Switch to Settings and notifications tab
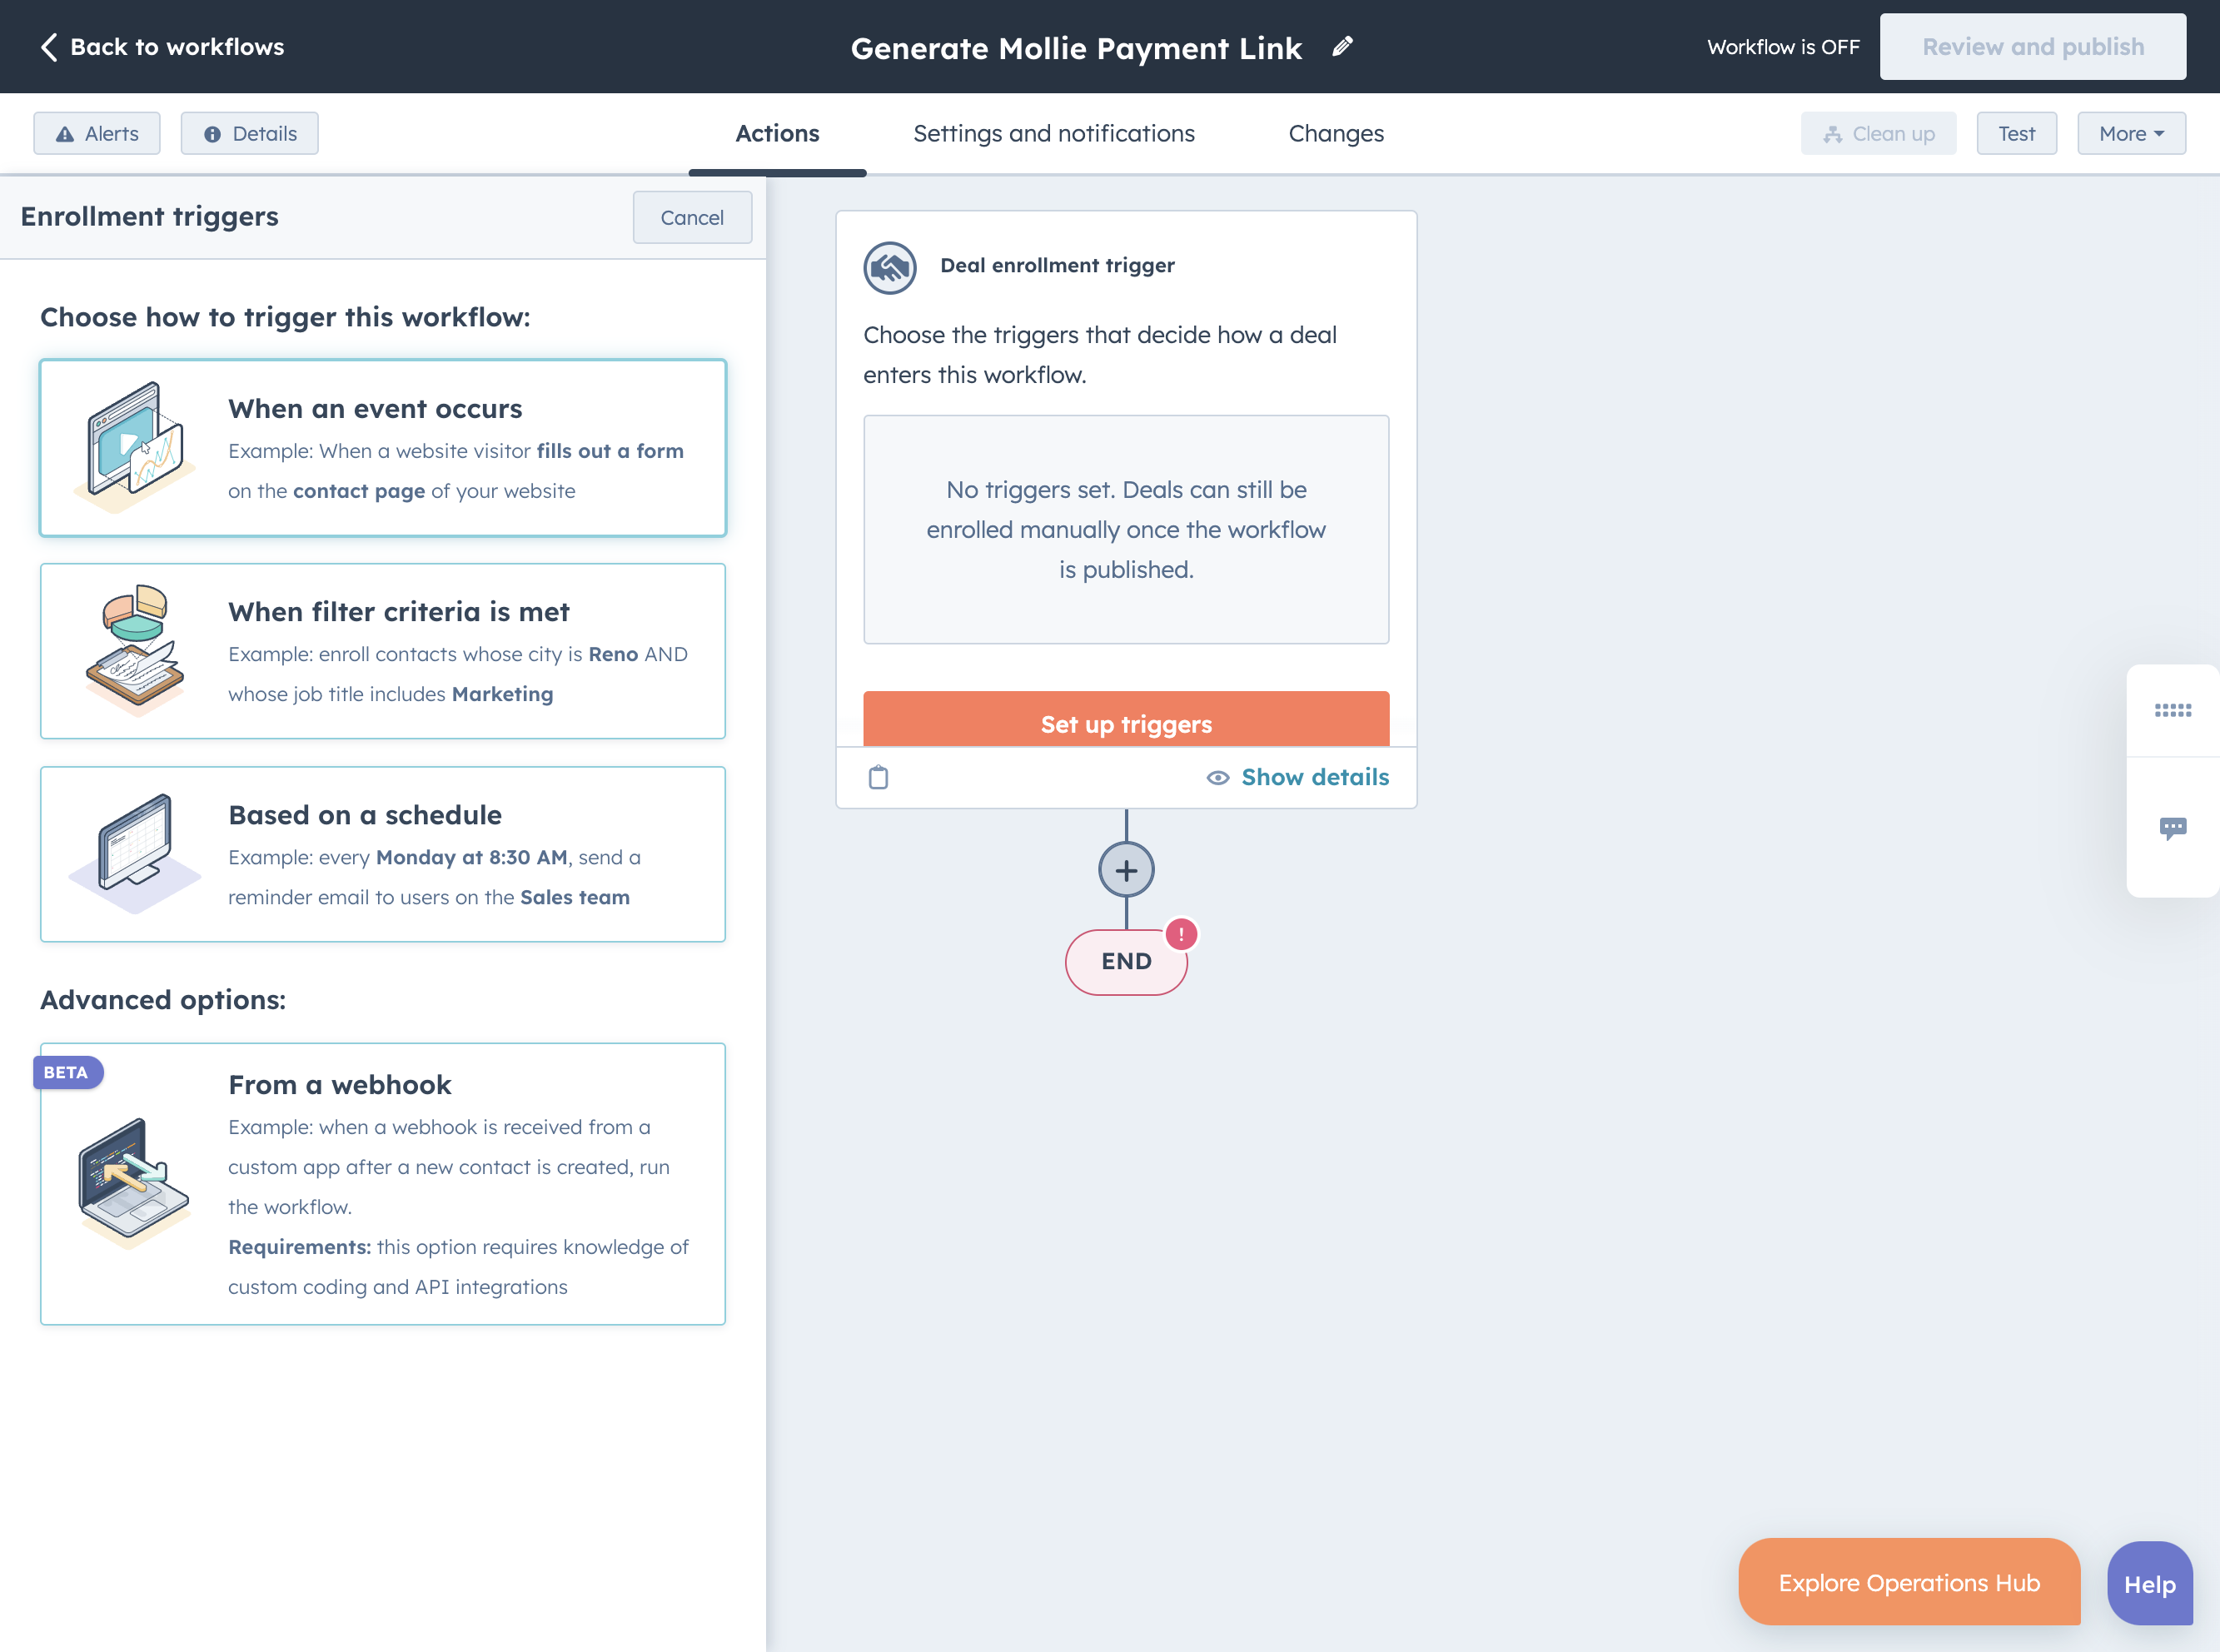The height and width of the screenshot is (1652, 2220). coord(1054,134)
